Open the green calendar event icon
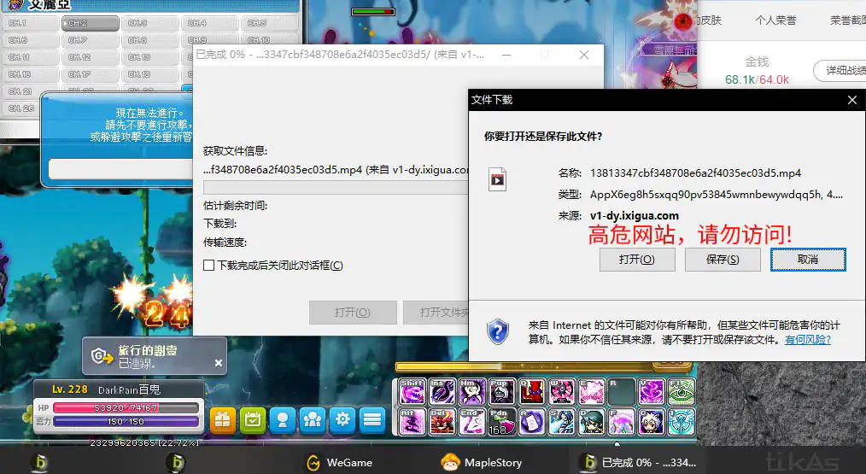Screen dimensions: 866x474 coord(252,419)
